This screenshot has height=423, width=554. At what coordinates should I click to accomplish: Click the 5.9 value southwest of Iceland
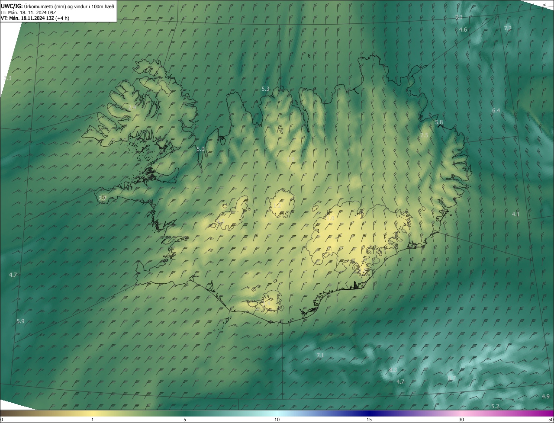point(20,321)
